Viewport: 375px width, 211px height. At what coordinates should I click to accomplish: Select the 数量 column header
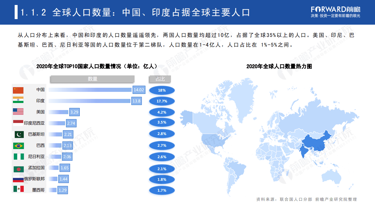[92, 79]
